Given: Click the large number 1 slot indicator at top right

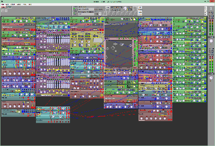Looking at the screenshot, I should coord(211,9).
